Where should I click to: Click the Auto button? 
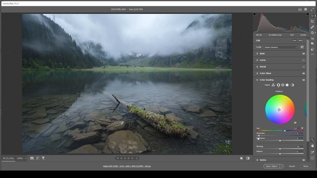[294, 41]
